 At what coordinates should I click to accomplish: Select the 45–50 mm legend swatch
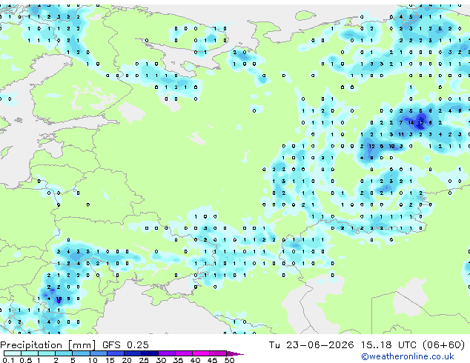pyautogui.click(x=218, y=353)
